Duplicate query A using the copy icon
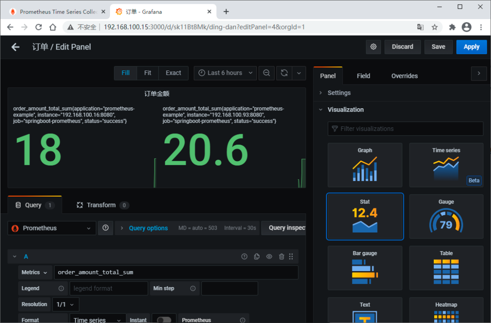Screen dimensions: 491x323 (256, 256)
